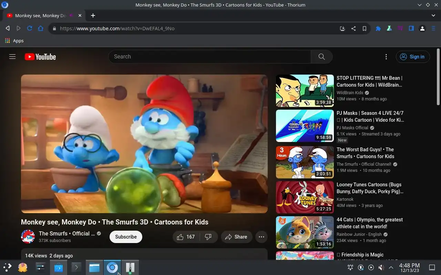Click the install app icon in address bar
Viewport: 441px width, 275px height.
click(x=342, y=29)
